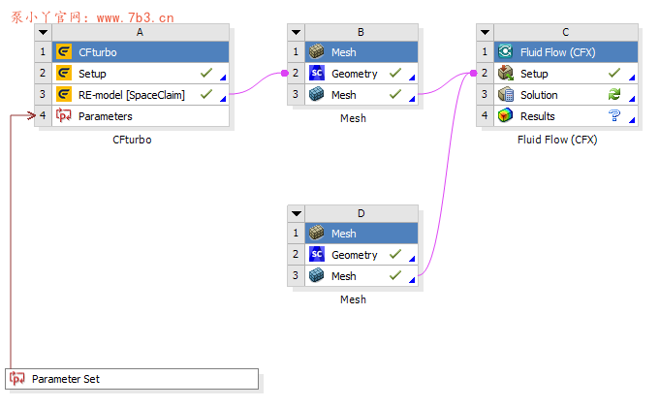
Task: Click the Mesh title icon in system B
Action: tap(317, 51)
